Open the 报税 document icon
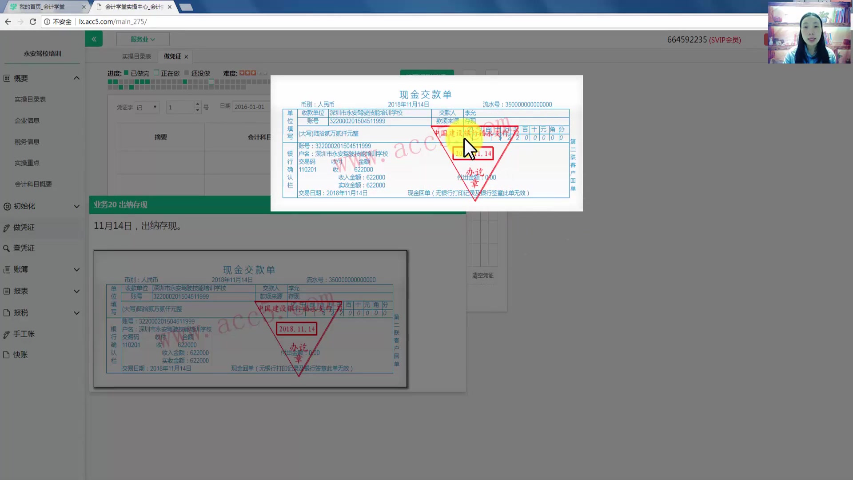This screenshot has height=480, width=853. 7,313
